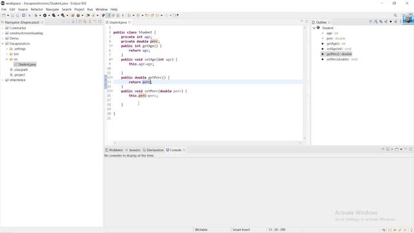The image size is (414, 233).
Task: Click Smart Insert in the status bar
Action: click(241, 230)
